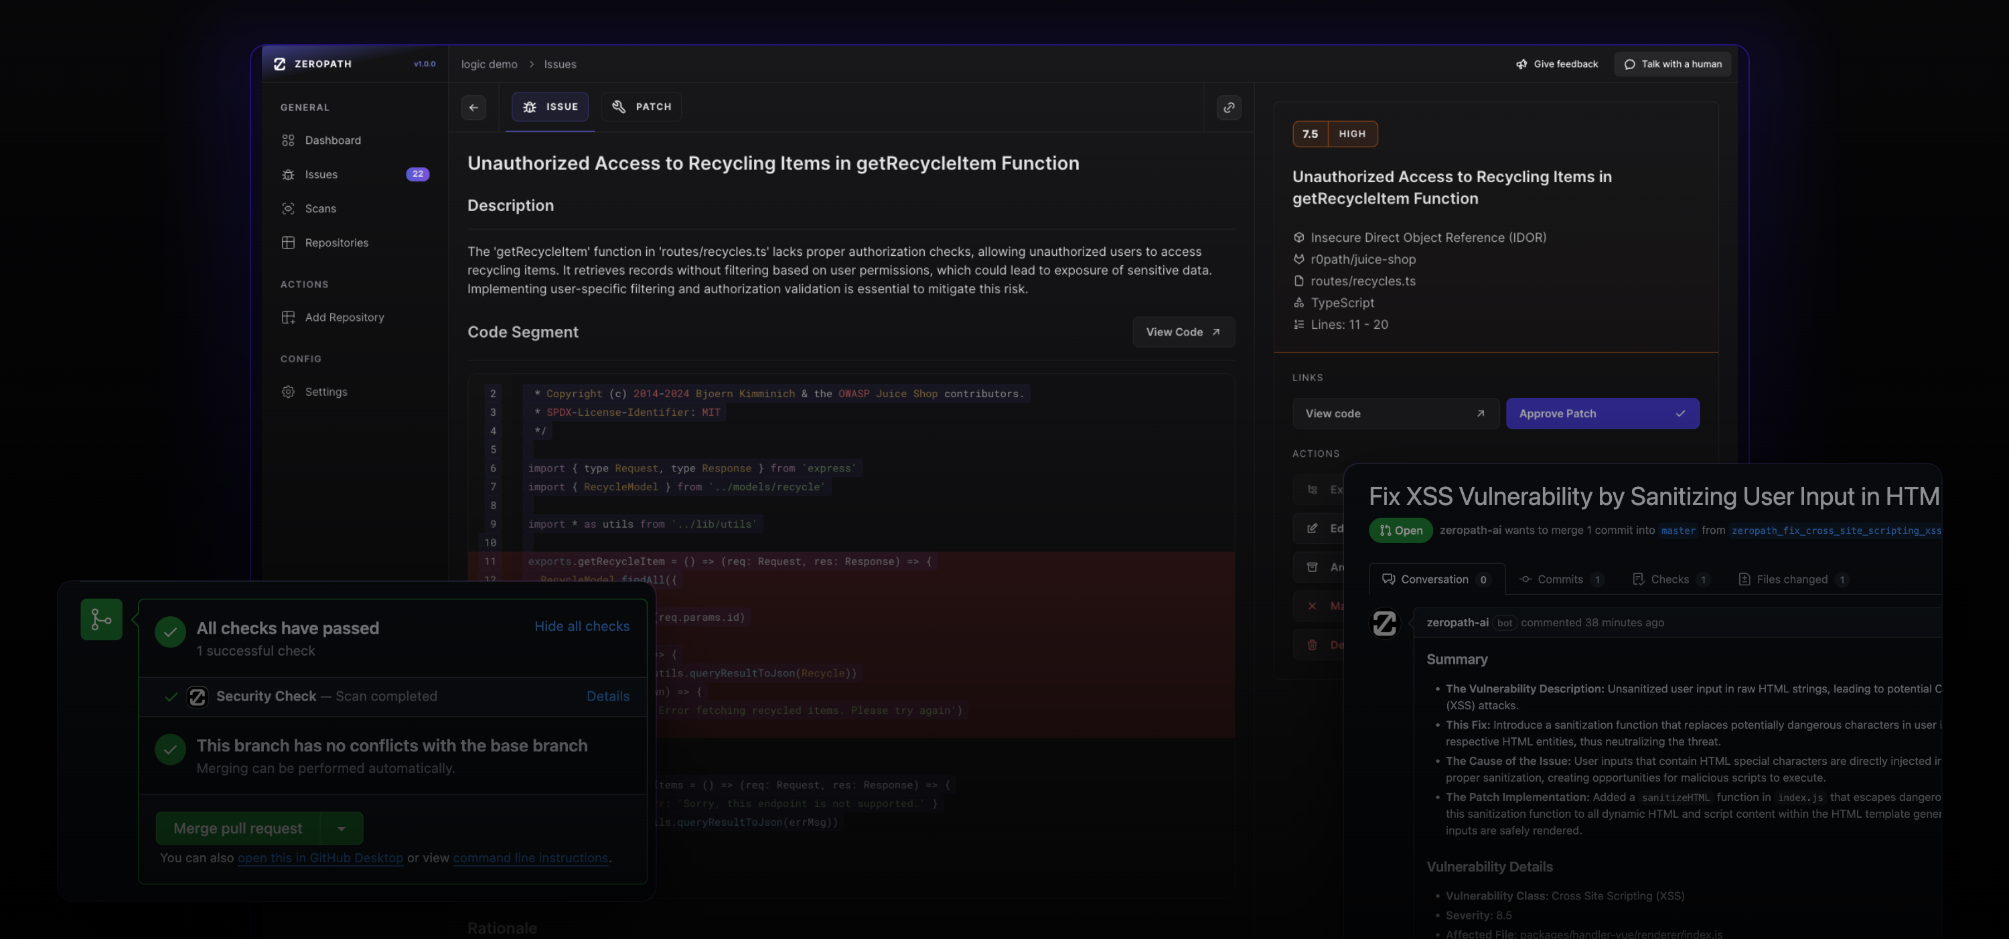Open Details for the Security Check
Viewport: 2009px width, 939px height.
[x=607, y=697]
